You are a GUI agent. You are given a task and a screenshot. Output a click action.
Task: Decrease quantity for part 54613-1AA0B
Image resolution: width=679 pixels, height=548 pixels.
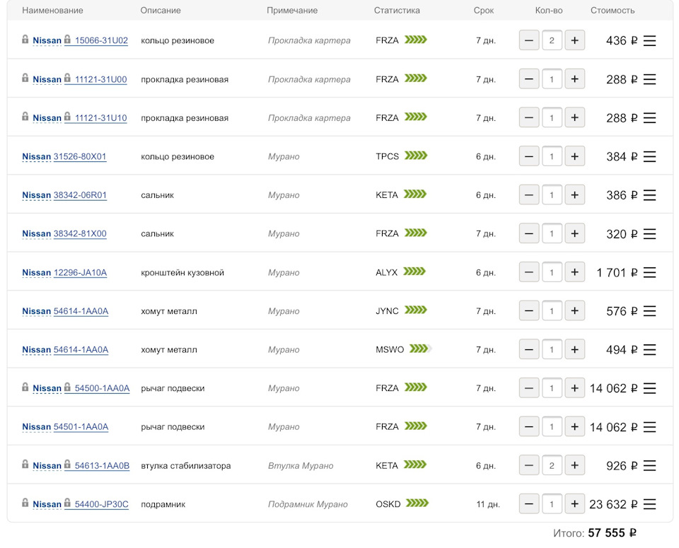(529, 465)
